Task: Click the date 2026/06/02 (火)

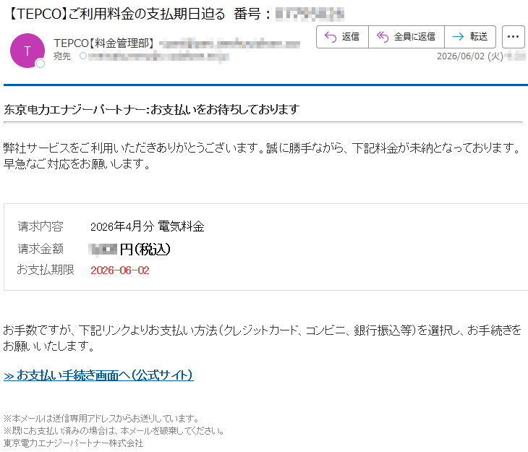Action: point(469,56)
